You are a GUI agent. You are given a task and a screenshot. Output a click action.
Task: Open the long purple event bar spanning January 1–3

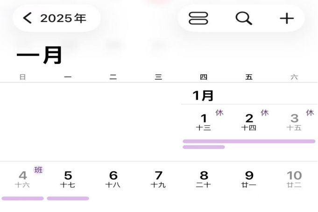click(271, 141)
